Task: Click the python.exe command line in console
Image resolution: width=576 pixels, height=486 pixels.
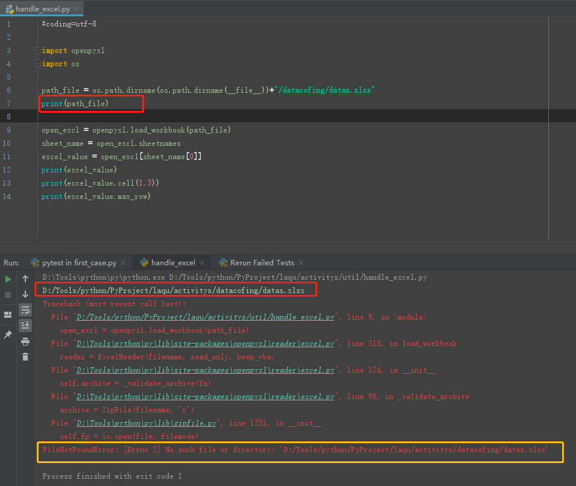Action: pyautogui.click(x=235, y=277)
